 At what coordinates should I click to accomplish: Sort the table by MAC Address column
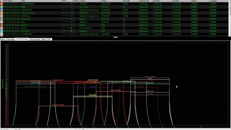coord(12,1)
